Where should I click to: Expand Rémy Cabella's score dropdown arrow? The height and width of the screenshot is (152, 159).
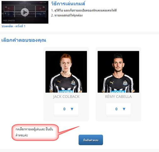pos(124,109)
